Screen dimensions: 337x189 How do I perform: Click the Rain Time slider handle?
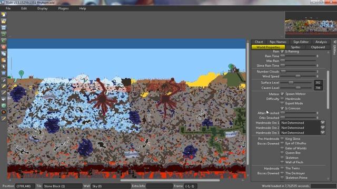click(283, 56)
